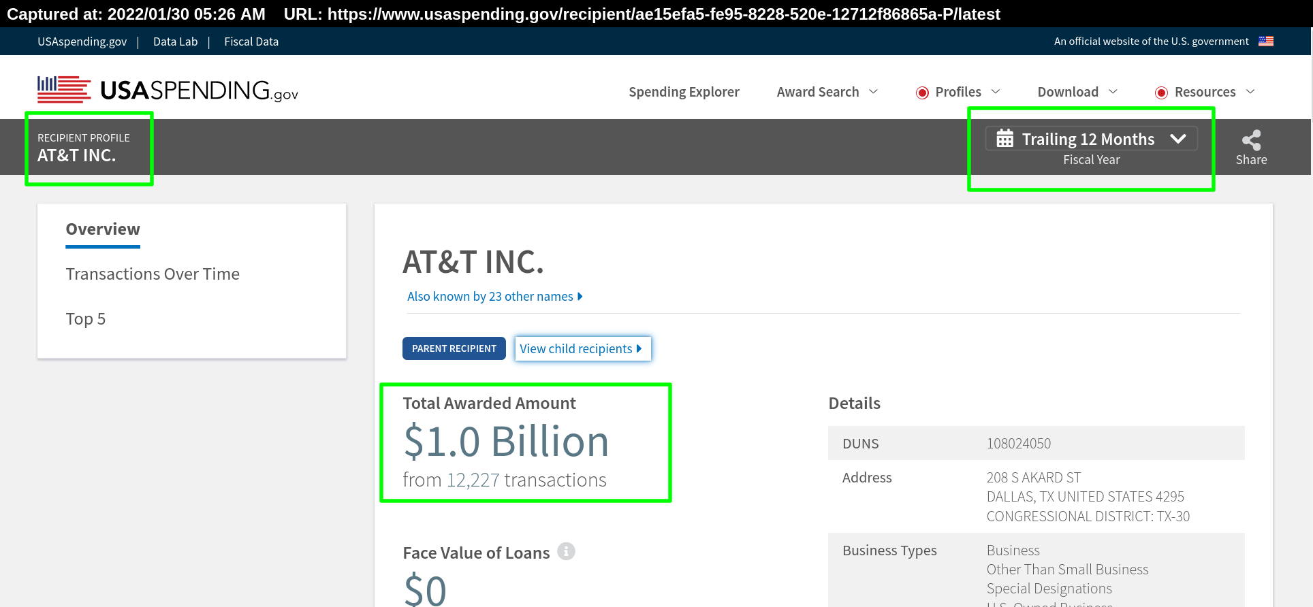Select the Overview sidebar section
1313x607 pixels.
point(103,229)
